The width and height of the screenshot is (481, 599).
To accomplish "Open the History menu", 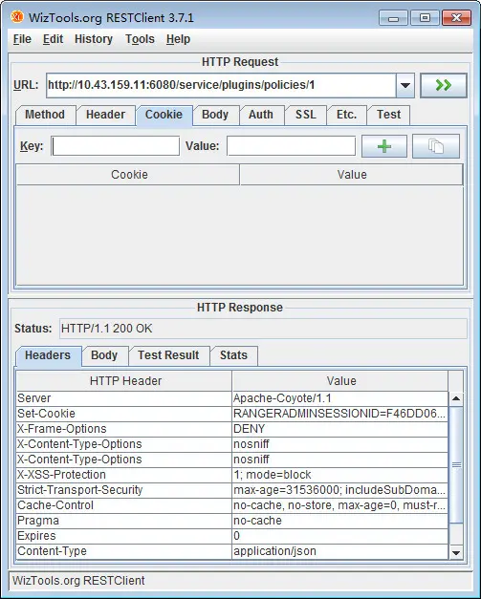I will click(94, 39).
